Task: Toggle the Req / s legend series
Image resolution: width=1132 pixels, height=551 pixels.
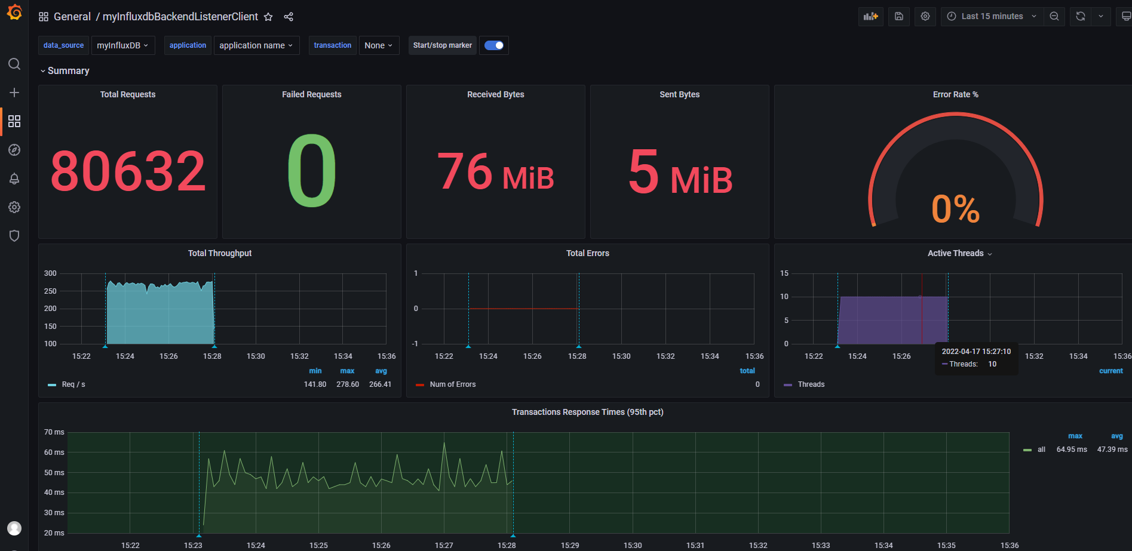Action: coord(73,384)
